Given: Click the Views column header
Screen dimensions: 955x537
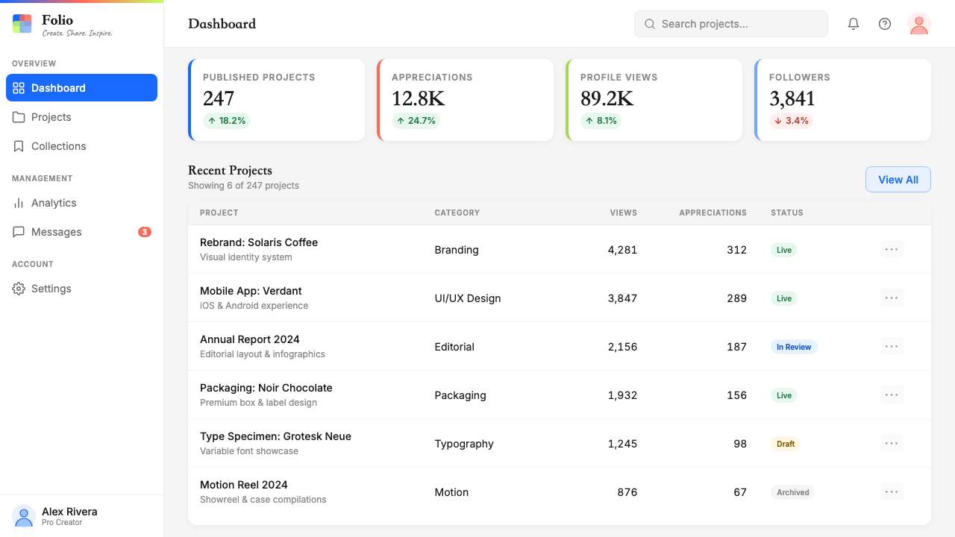Looking at the screenshot, I should (624, 213).
